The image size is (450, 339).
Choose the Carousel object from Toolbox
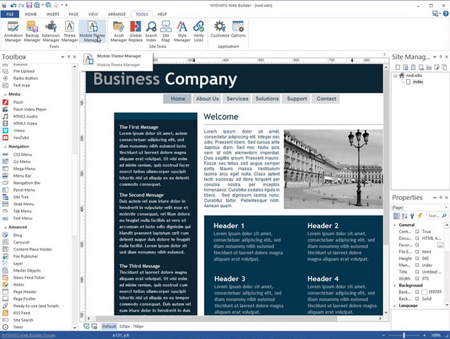tap(23, 242)
